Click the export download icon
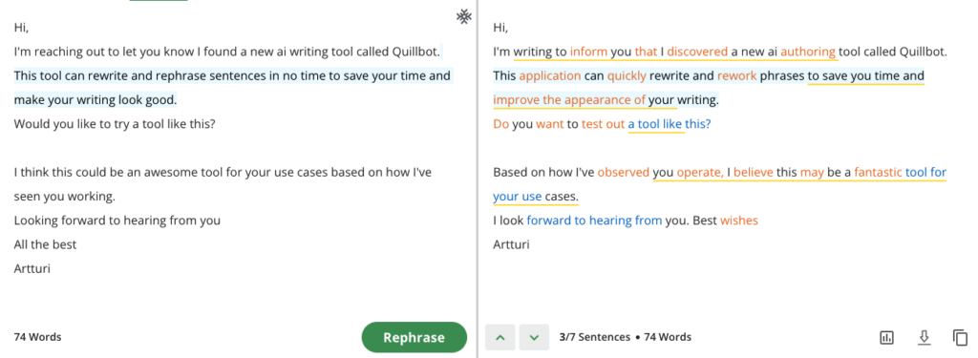 tap(924, 337)
